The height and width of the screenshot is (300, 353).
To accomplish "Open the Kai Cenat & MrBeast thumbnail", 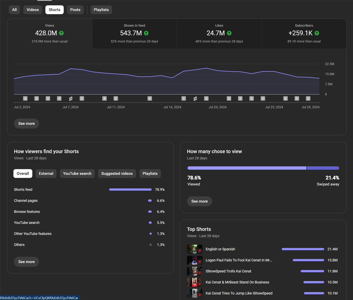I will pyautogui.click(x=195, y=282).
